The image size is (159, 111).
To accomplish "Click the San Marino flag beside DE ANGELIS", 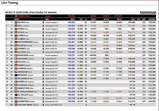I will tap(16, 79).
